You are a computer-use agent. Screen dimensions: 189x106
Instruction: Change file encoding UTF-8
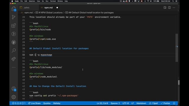click(x=126, y=103)
